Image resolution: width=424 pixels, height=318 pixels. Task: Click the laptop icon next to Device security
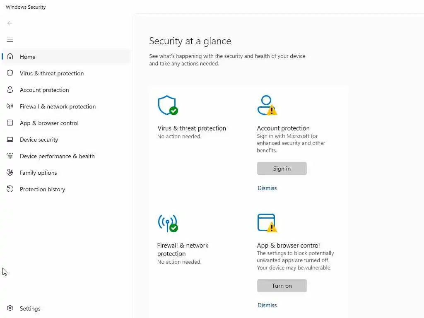click(10, 139)
